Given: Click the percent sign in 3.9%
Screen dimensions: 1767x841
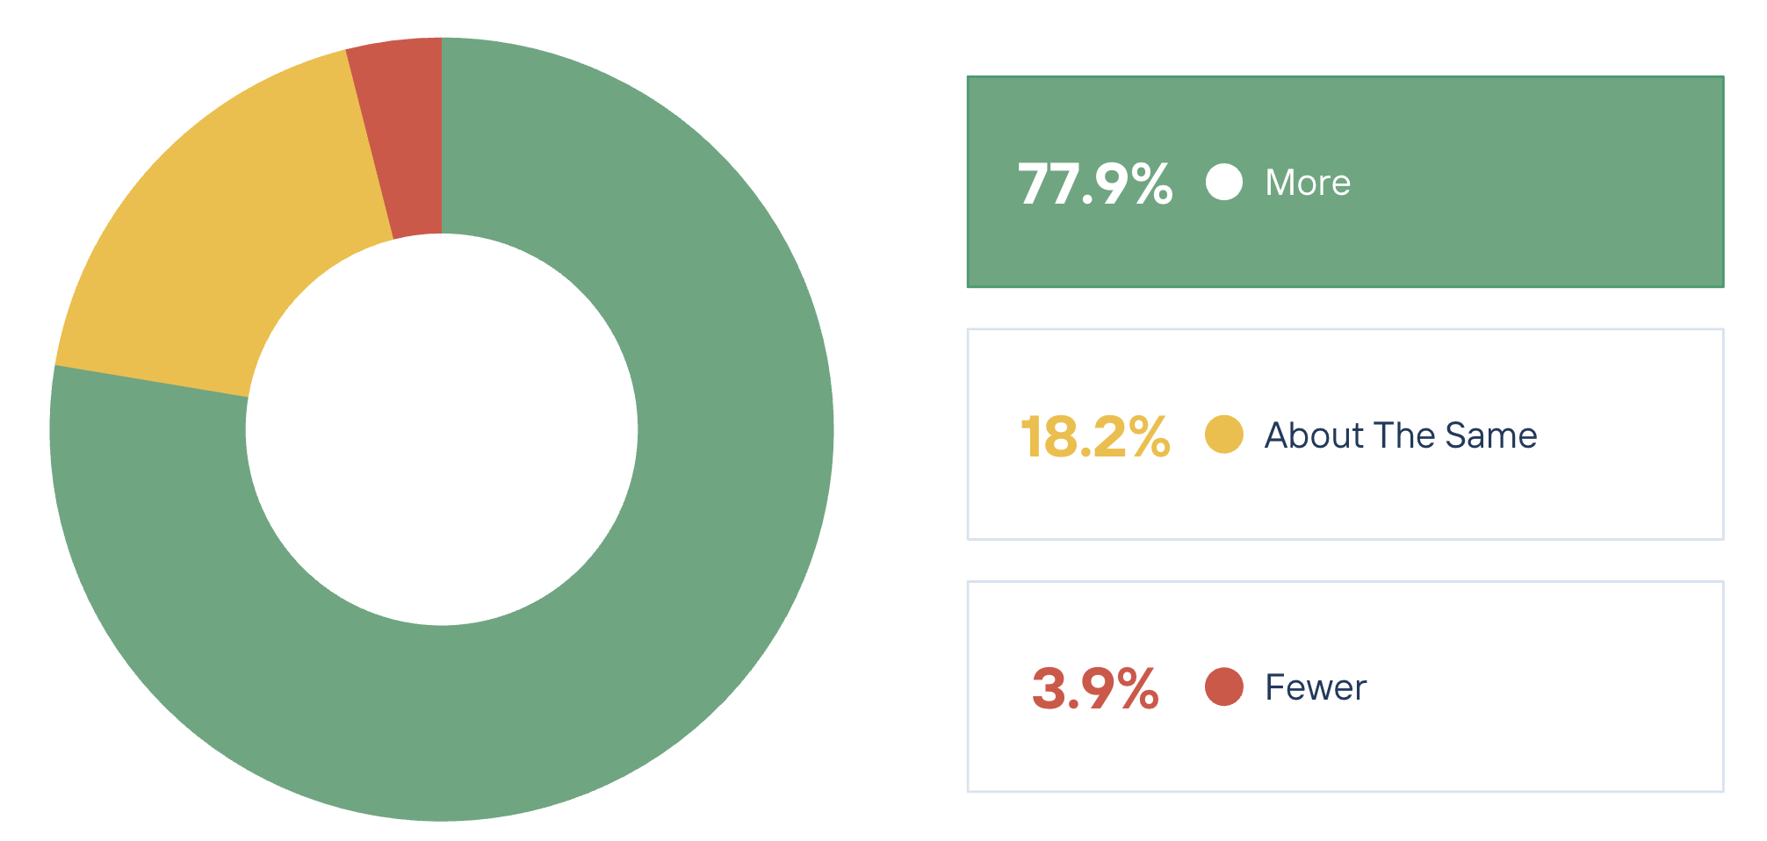Looking at the screenshot, I should coord(1138,689).
